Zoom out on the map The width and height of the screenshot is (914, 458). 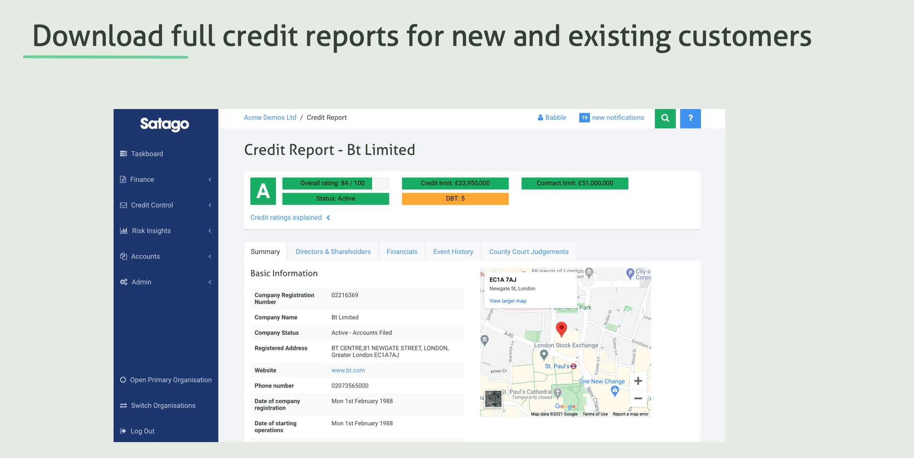[x=638, y=398]
